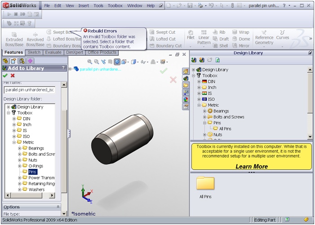Expand the DIN folder in right pane

tap(199, 81)
